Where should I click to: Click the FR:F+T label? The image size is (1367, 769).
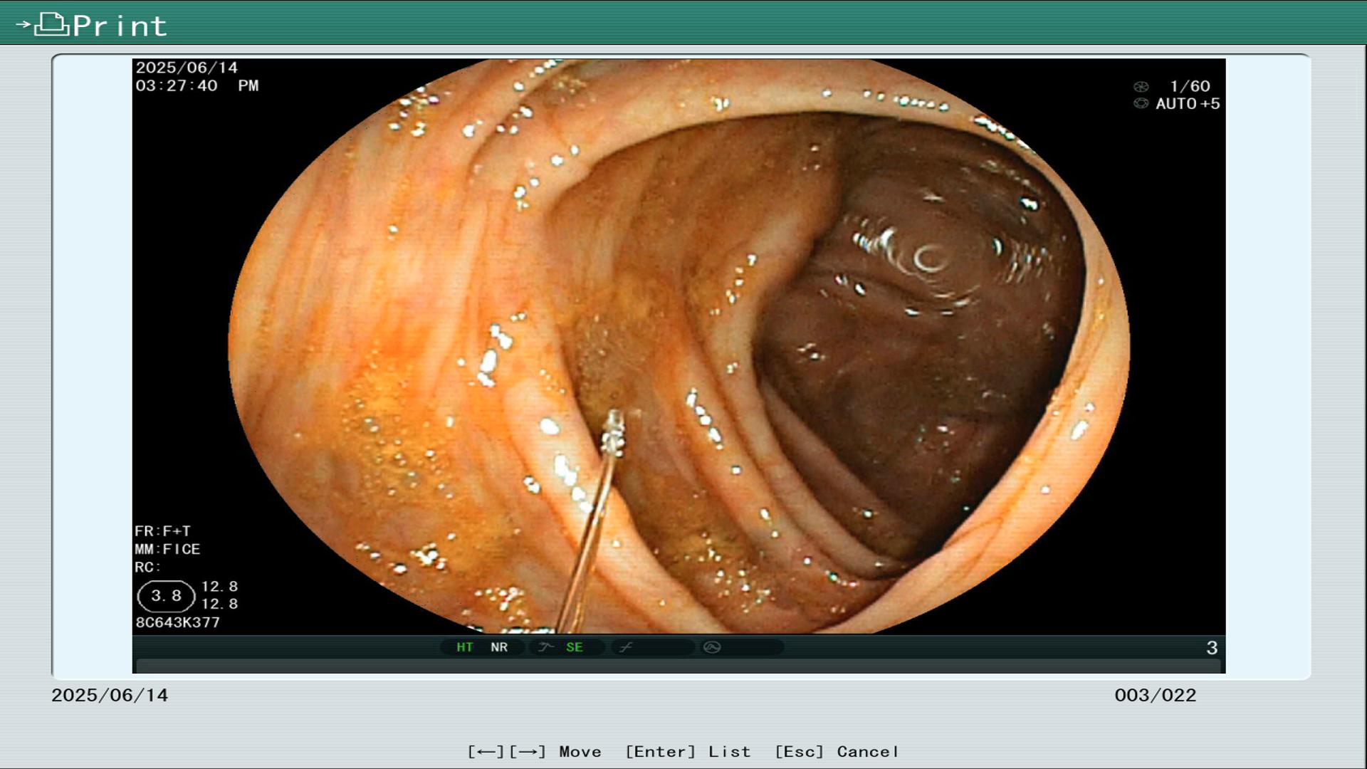[x=162, y=531]
